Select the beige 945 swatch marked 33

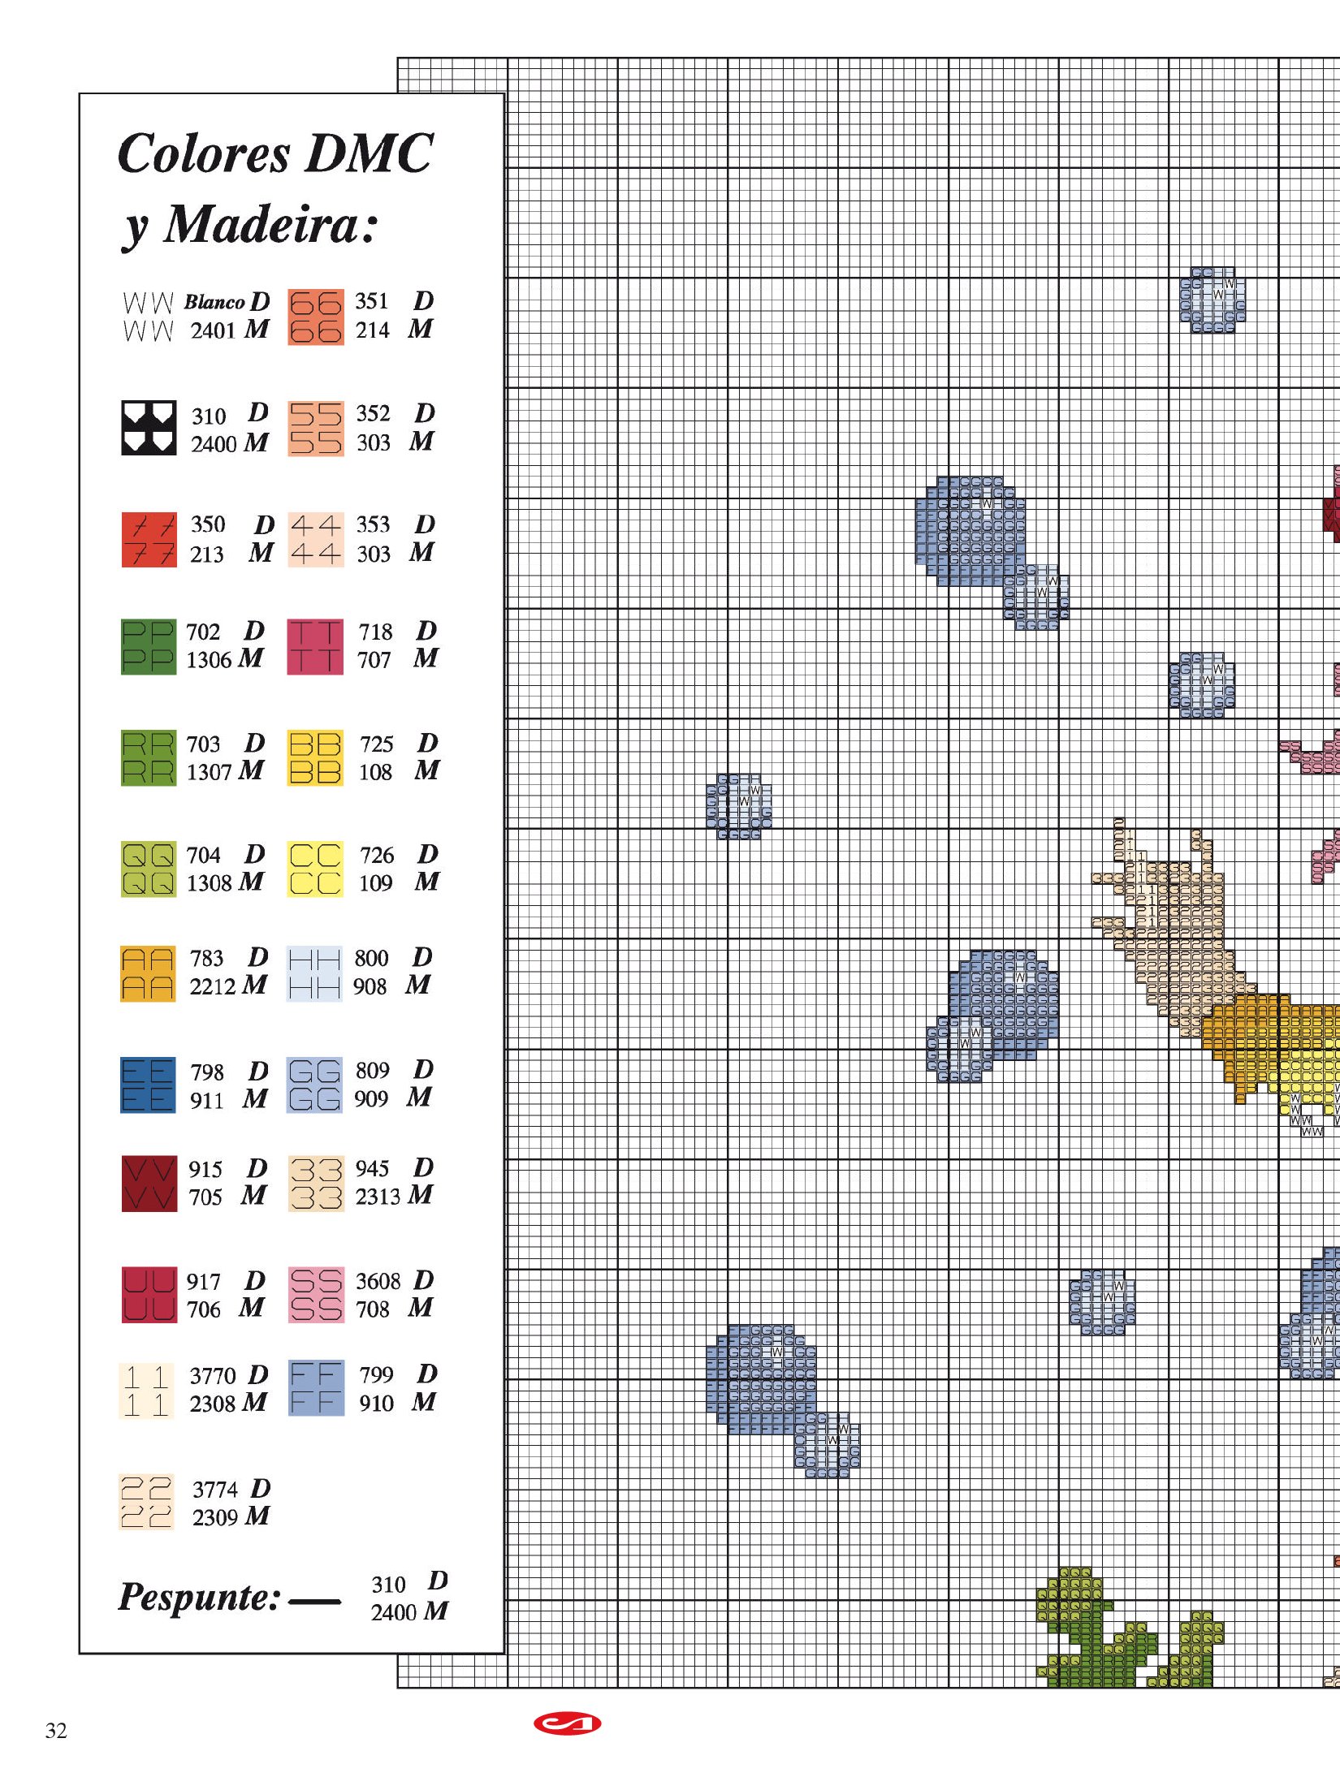coord(315,1184)
